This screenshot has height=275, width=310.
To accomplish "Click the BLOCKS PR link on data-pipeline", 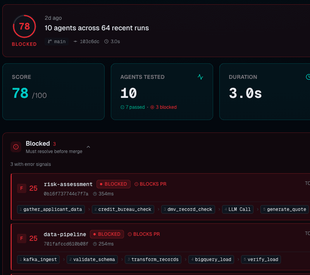I will (x=146, y=234).
